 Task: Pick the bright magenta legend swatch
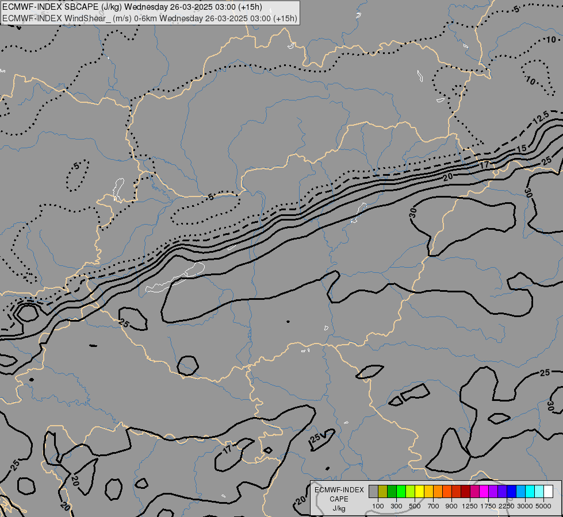tap(484, 491)
